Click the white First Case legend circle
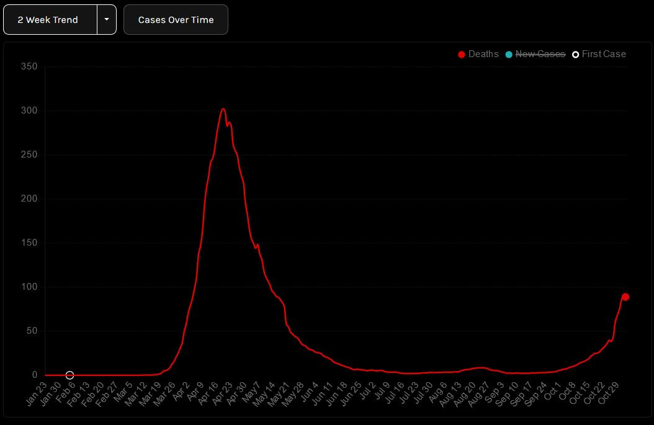 575,54
